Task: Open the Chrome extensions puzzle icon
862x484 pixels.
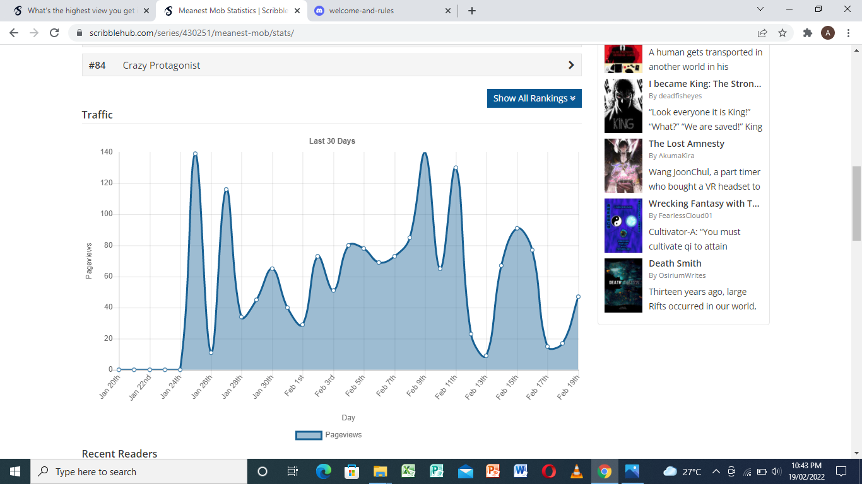Action: pos(807,33)
